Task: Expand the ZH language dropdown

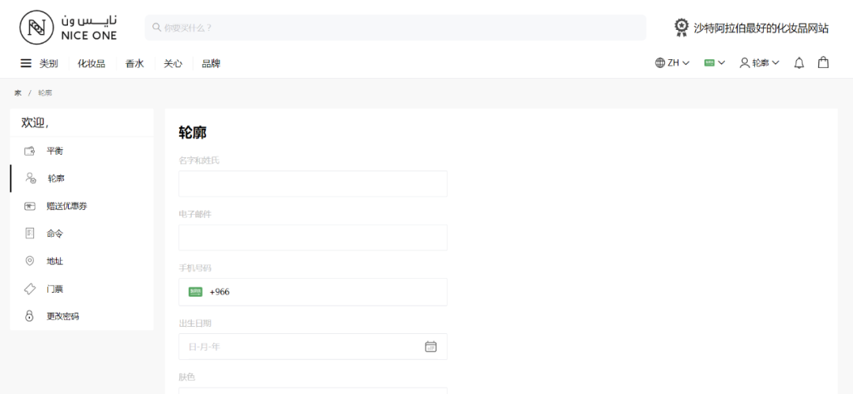Action: point(672,63)
